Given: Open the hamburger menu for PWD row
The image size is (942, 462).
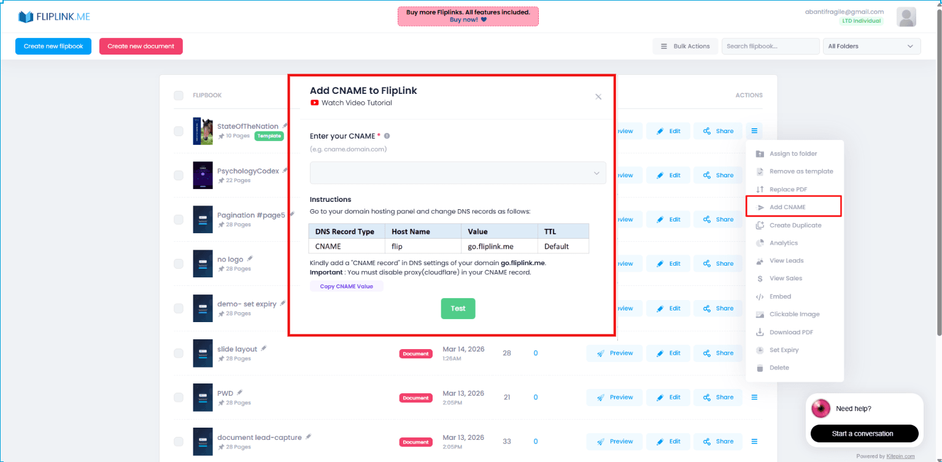Looking at the screenshot, I should coord(754,397).
